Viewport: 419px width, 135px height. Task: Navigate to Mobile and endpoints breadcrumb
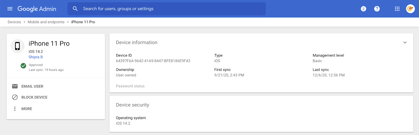(46, 22)
